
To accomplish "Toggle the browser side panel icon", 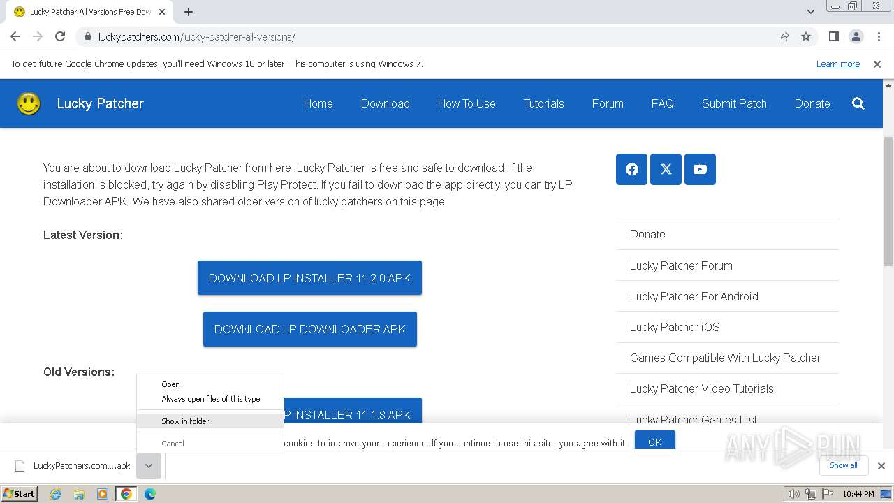I will click(x=833, y=36).
